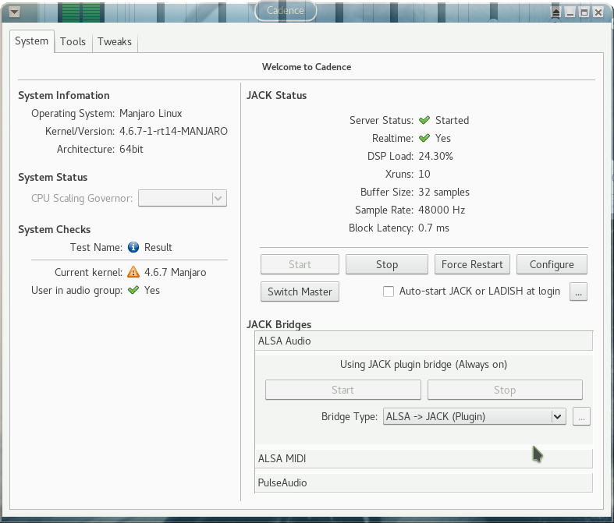Click Force Restart button
This screenshot has height=523, width=614.
click(472, 264)
